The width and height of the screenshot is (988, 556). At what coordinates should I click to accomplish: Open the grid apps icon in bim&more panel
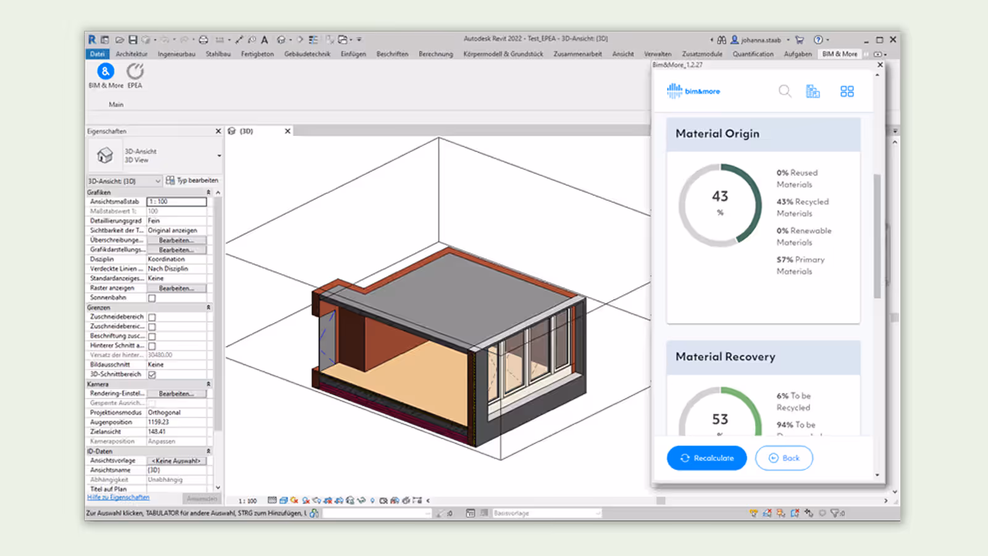click(847, 91)
